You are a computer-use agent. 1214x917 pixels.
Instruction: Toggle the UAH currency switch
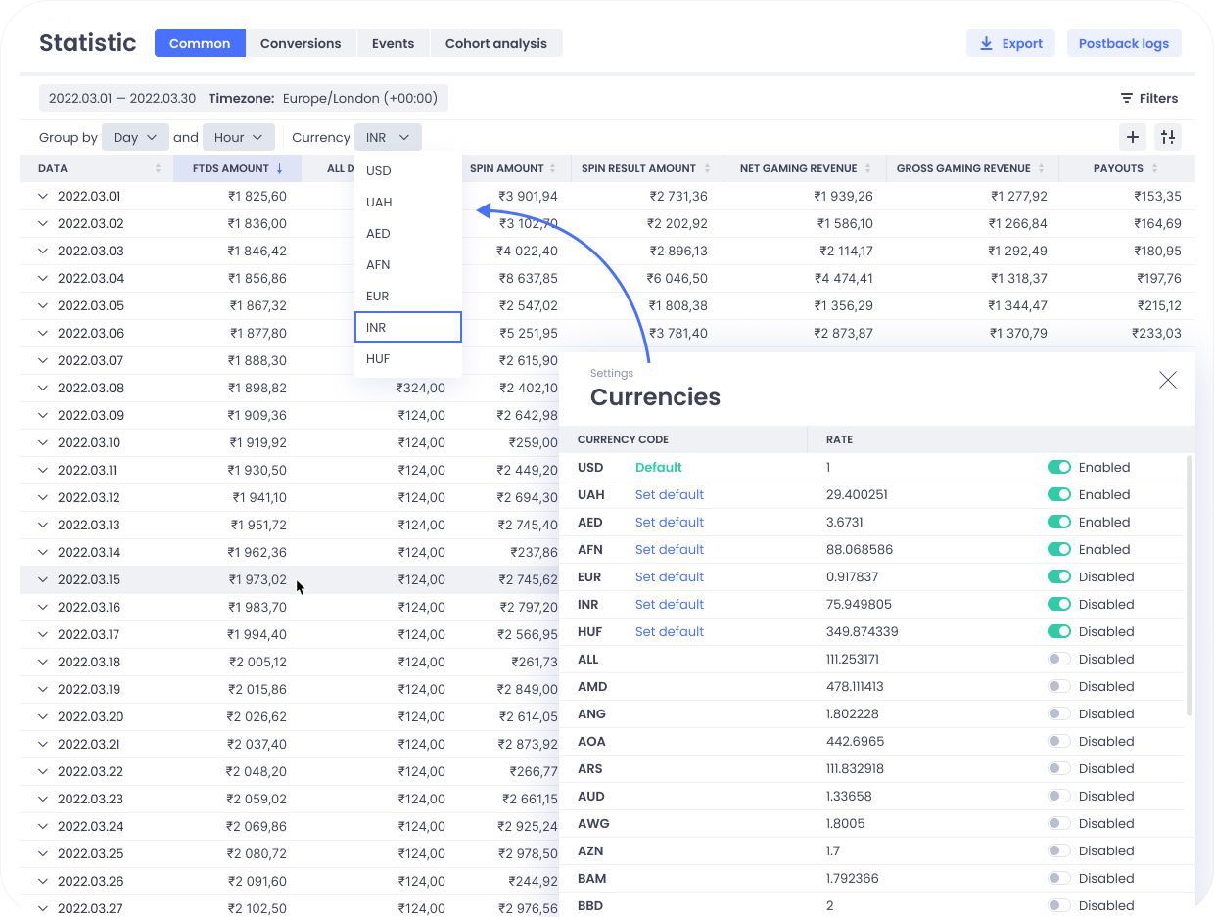click(1058, 494)
